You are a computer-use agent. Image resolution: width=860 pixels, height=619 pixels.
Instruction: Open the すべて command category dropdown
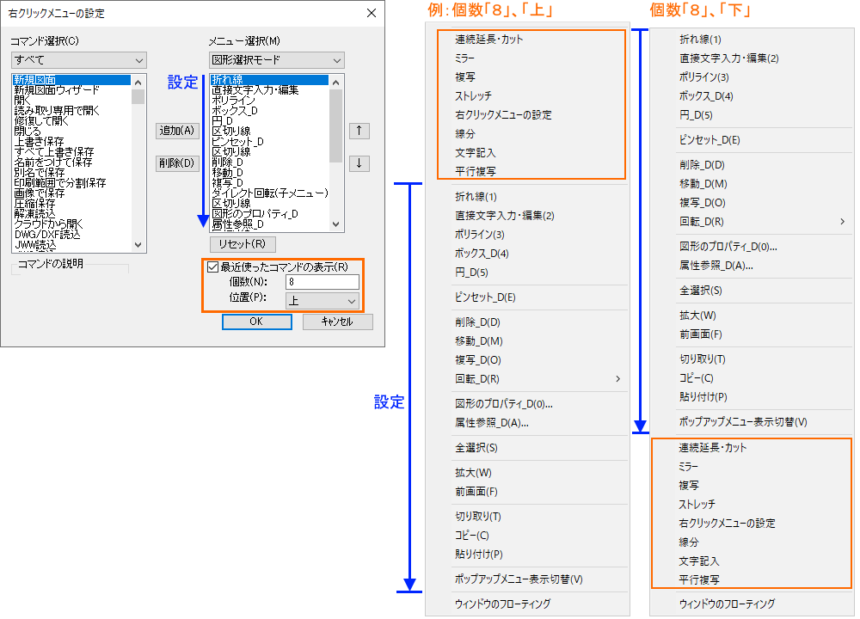pyautogui.click(x=78, y=60)
